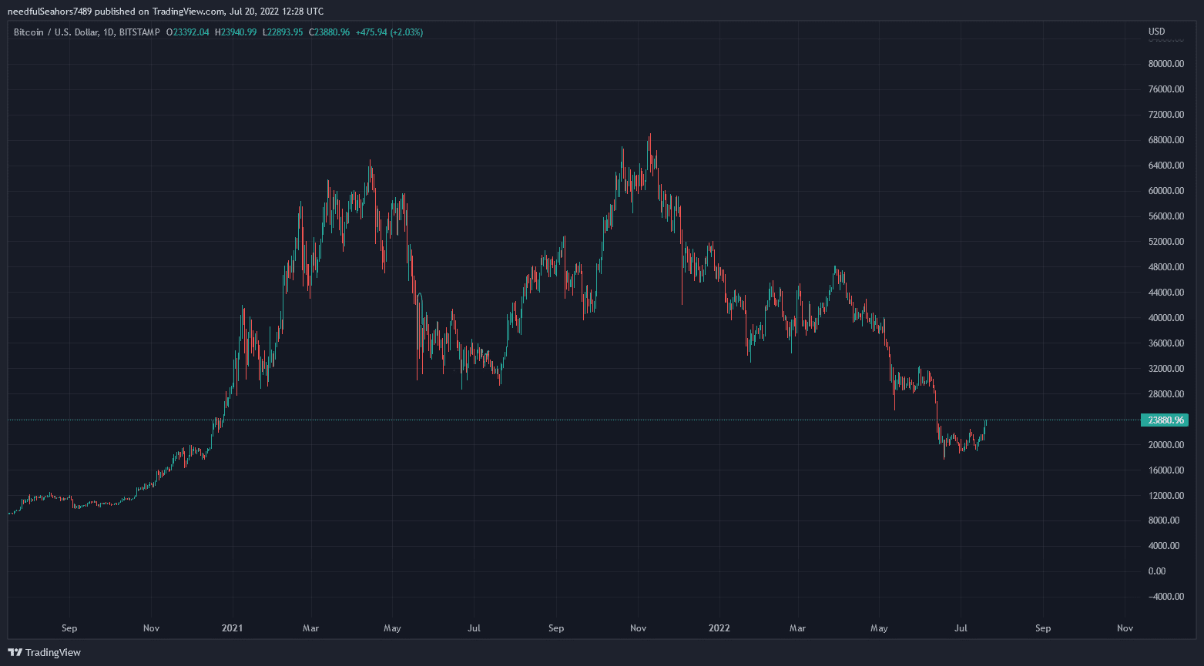Click the 20000.00 price axis label
Screen dimensions: 1204x666
click(x=1165, y=445)
